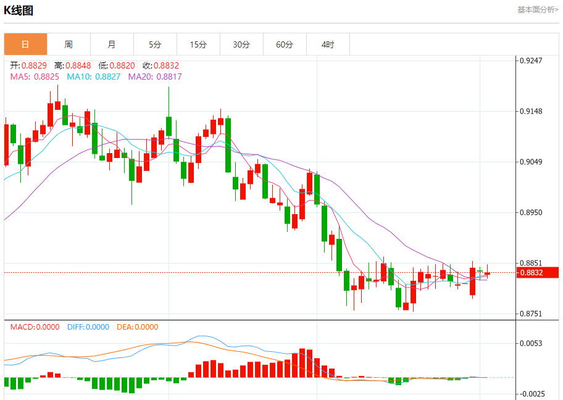
Task: Open the 基本面分析 link
Action: (x=538, y=10)
